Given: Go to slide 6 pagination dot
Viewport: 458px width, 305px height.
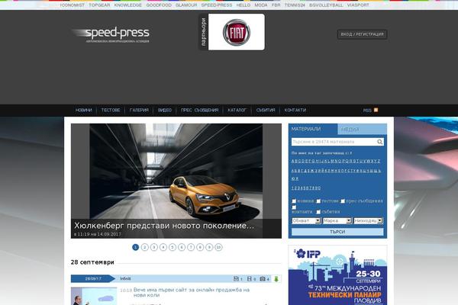Looking at the screenshot, I should tap(182, 247).
